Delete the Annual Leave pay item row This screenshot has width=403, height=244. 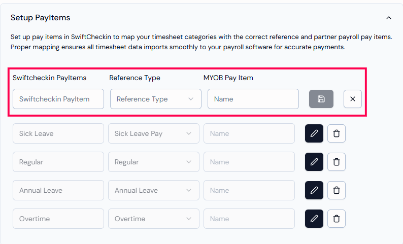(336, 190)
